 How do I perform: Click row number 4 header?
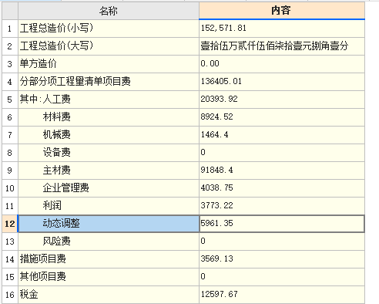(x=10, y=82)
